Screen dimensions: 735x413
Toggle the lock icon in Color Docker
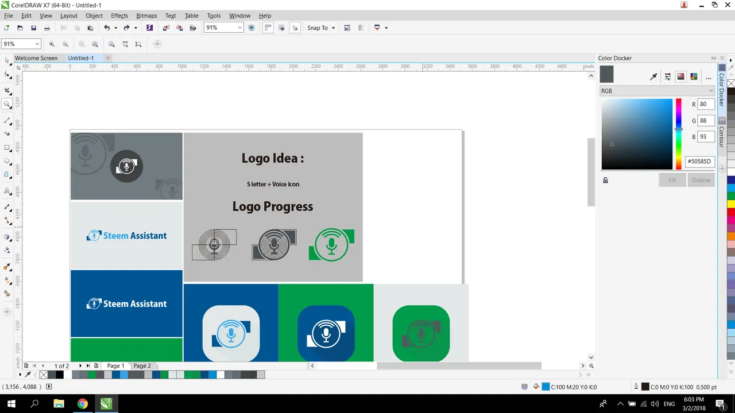(605, 180)
